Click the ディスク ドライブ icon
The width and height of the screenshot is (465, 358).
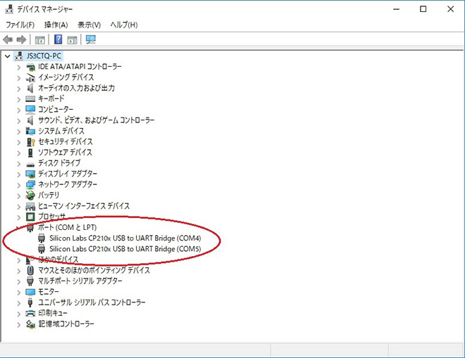pyautogui.click(x=30, y=165)
